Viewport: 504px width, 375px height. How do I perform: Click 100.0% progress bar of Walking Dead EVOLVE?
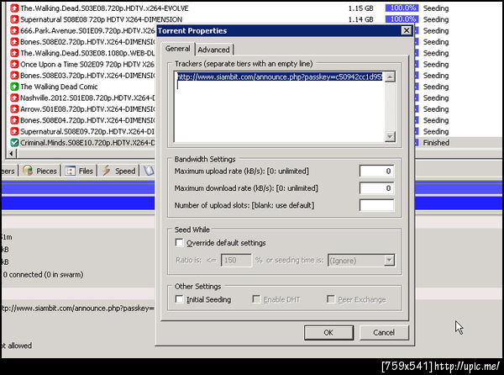coord(402,8)
